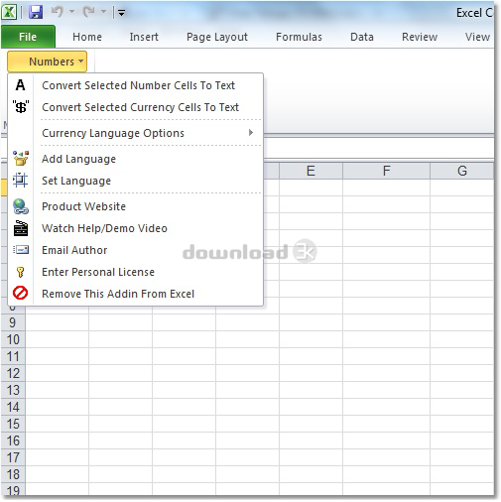Select row 12 header
Image resolution: width=501 pixels, height=502 pixels.
coord(13,373)
